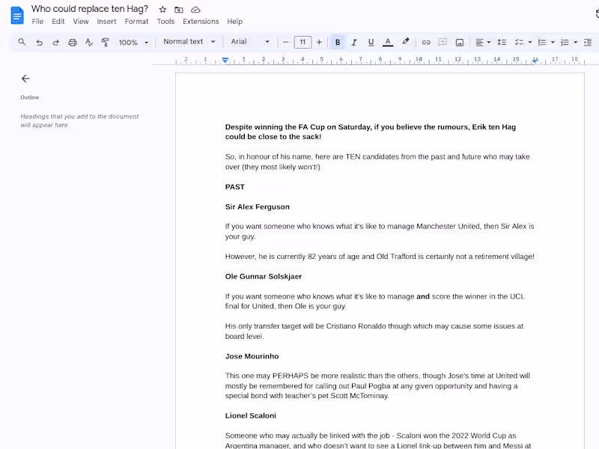Decrease font size with minus button
599x449 pixels.
pyautogui.click(x=286, y=42)
